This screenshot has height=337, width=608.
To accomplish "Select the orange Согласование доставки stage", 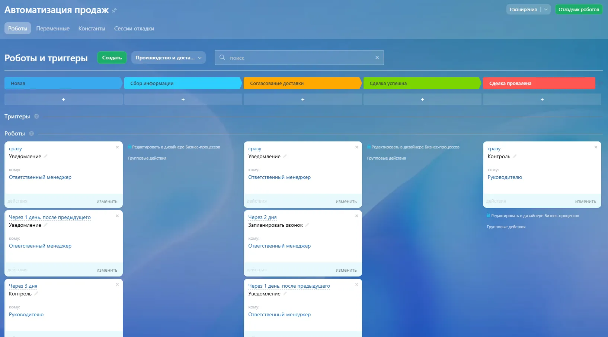I will (303, 83).
